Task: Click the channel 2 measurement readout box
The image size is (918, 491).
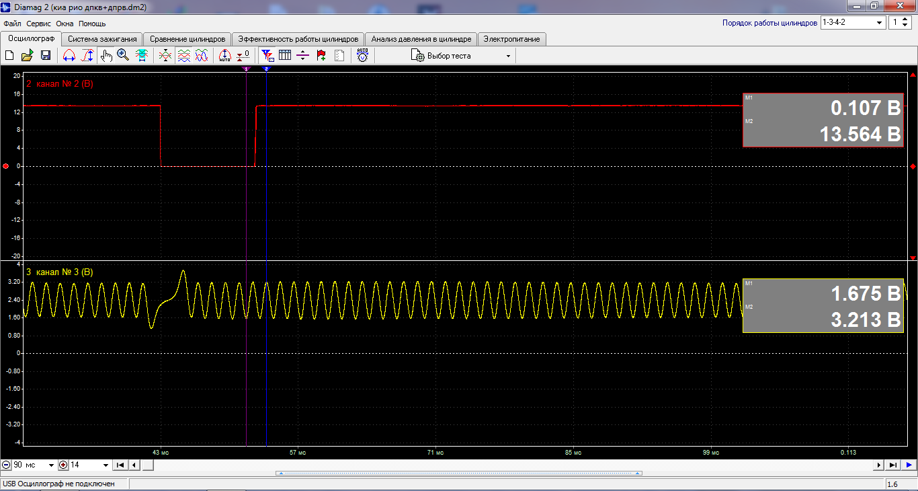Action: pos(823,120)
